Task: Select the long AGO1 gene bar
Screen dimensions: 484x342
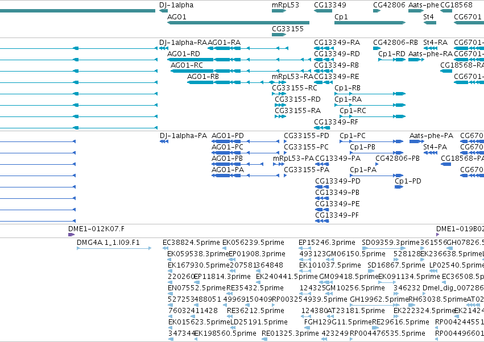Action: click(238, 23)
